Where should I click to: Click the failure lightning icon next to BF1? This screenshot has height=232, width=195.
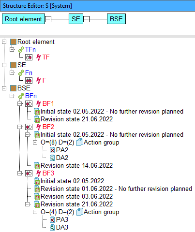coord(38,103)
